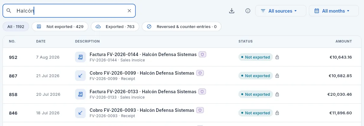Click the DATE column header
Image resolution: width=364 pixels, height=126 pixels.
(x=41, y=41)
